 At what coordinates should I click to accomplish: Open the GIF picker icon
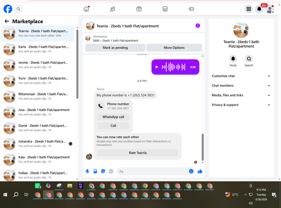point(111,171)
